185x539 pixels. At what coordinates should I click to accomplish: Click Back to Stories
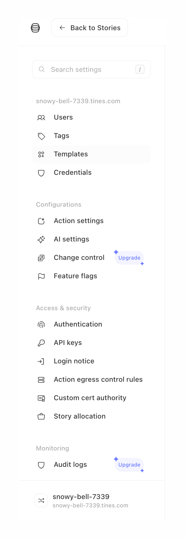90,28
